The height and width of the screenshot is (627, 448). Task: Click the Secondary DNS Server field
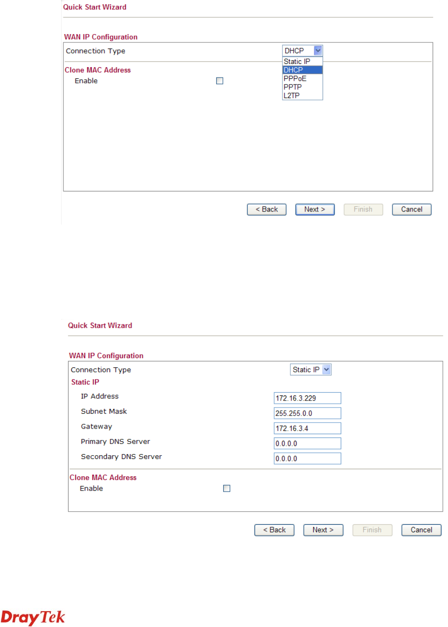pos(307,458)
